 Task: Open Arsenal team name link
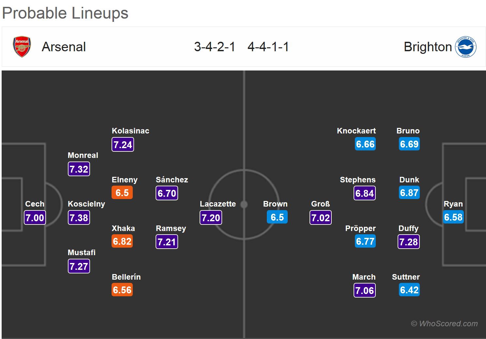click(64, 47)
